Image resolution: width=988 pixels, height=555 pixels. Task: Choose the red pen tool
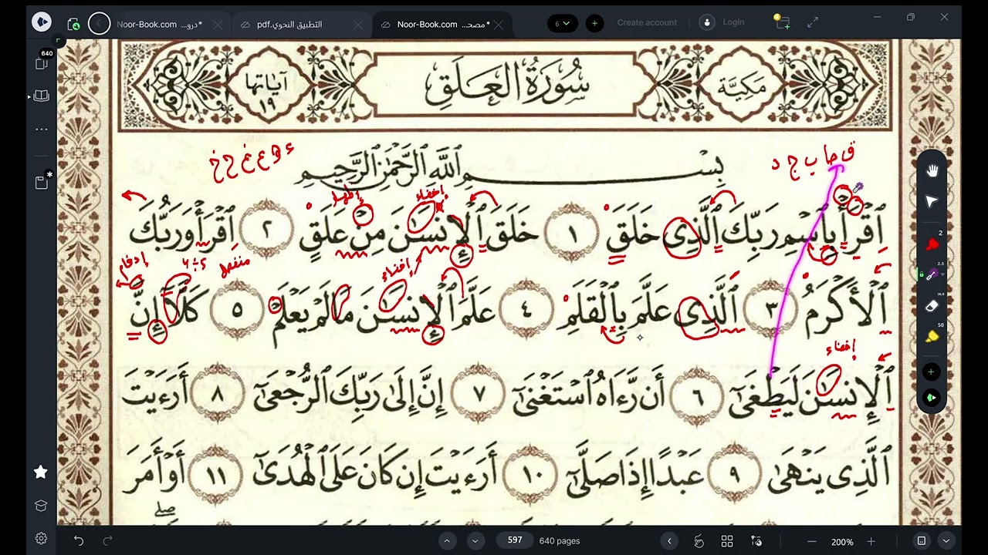(x=932, y=244)
